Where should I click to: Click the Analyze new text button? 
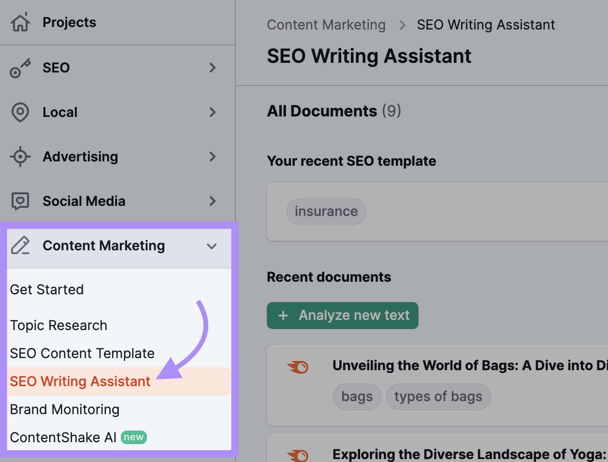(x=342, y=315)
